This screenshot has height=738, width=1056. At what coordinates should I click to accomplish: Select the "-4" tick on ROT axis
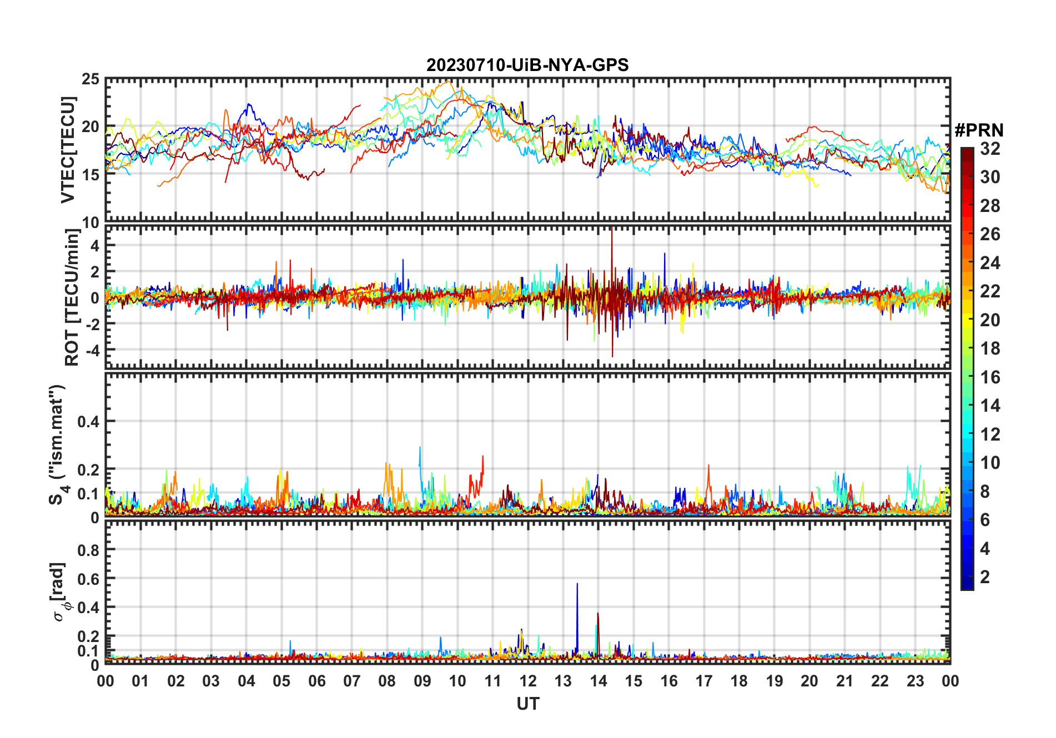point(92,351)
